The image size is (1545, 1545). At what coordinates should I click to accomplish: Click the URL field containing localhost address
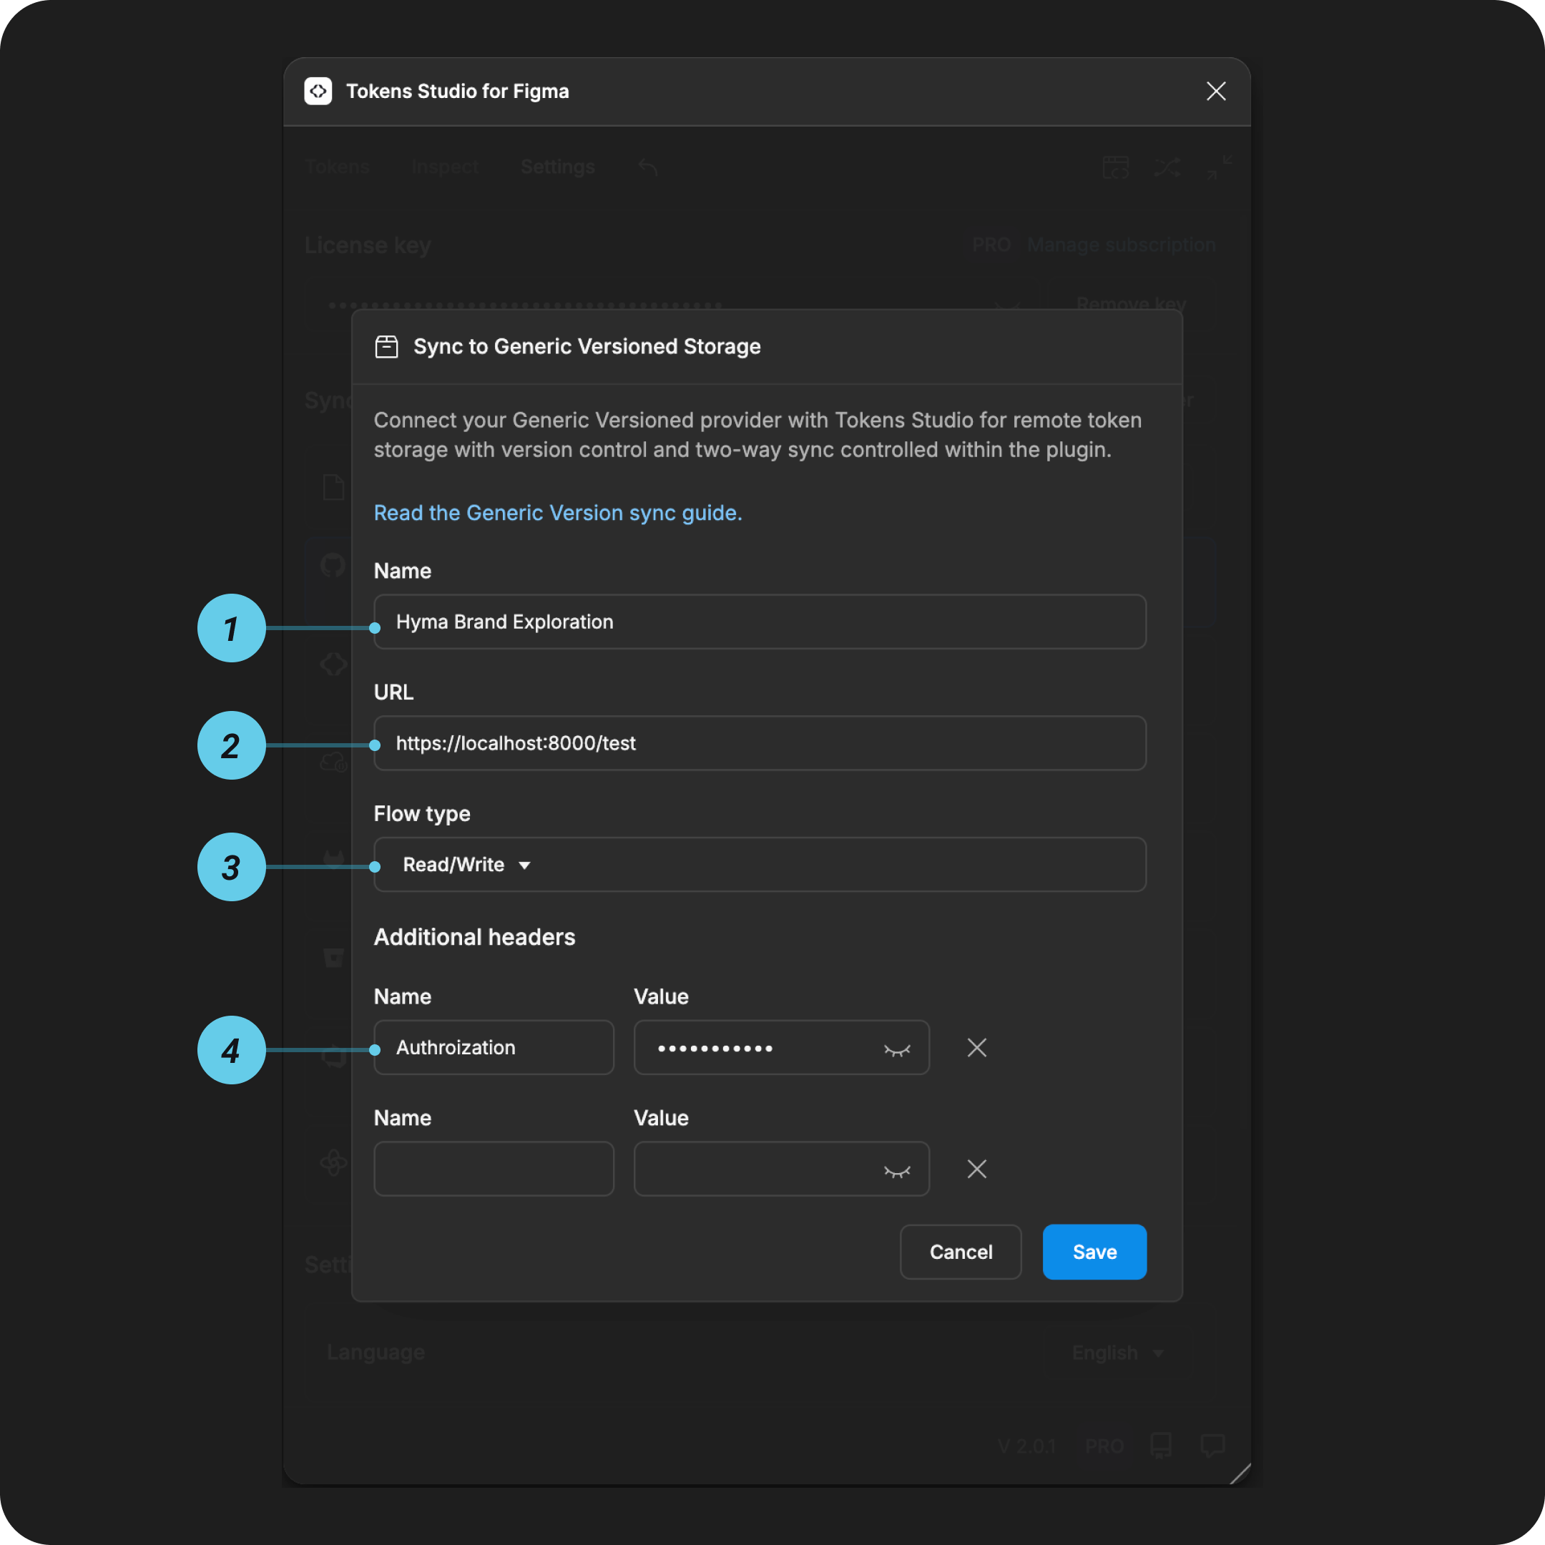[x=760, y=743]
